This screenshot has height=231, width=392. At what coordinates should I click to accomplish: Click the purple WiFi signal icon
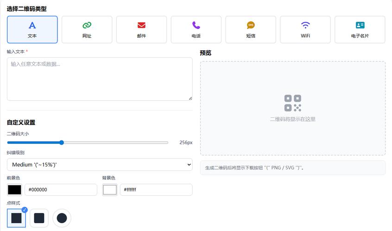[305, 25]
